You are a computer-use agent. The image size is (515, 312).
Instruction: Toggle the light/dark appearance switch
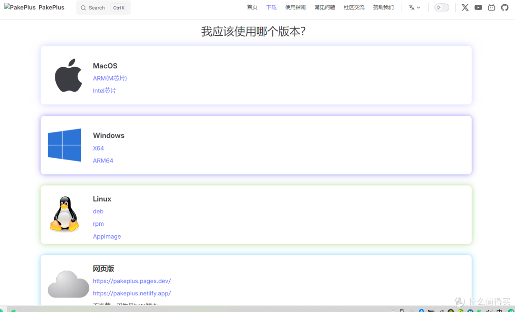pyautogui.click(x=442, y=8)
